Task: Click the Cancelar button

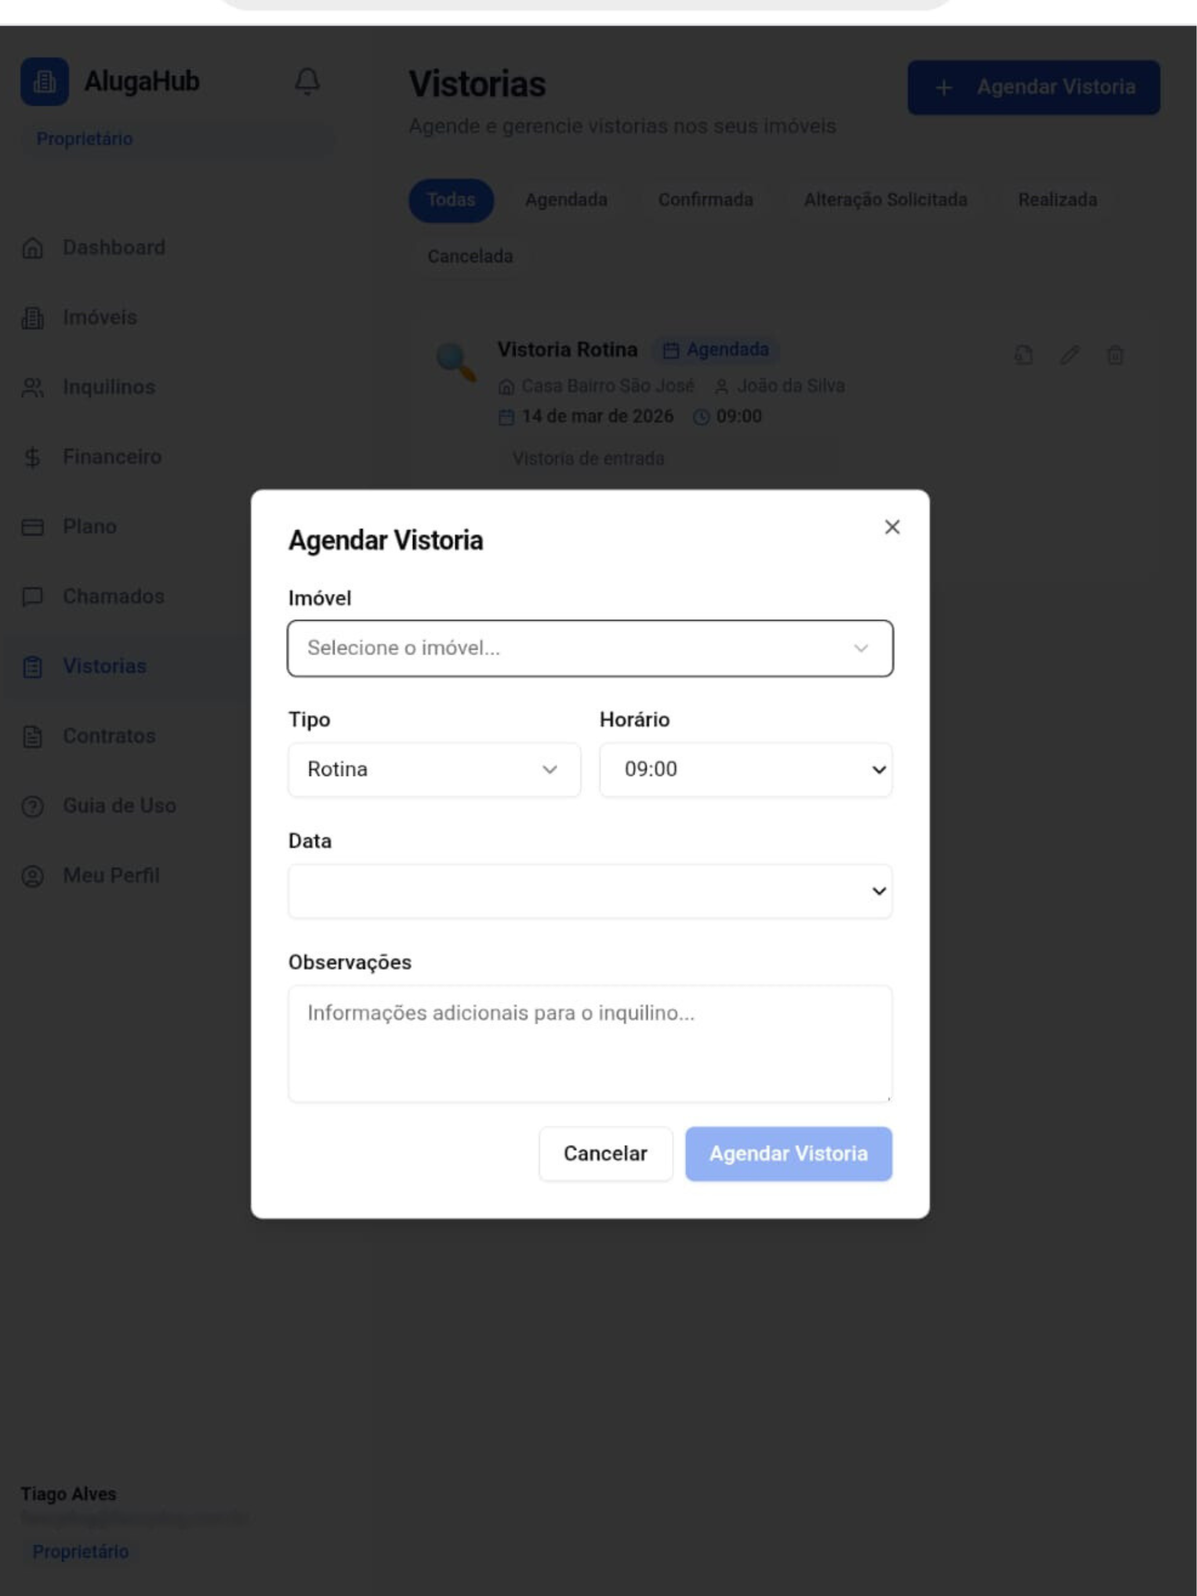Action: coord(605,1154)
